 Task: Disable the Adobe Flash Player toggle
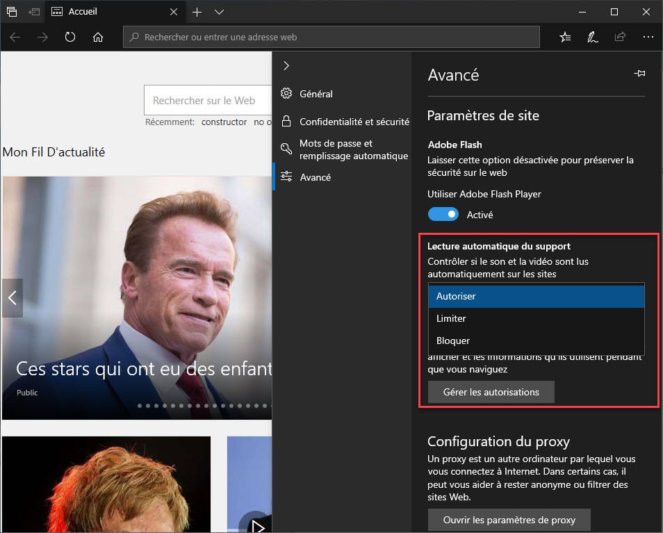pyautogui.click(x=443, y=214)
